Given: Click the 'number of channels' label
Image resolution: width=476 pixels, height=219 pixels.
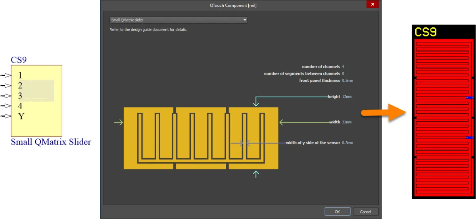Looking at the screenshot, I should tap(321, 67).
